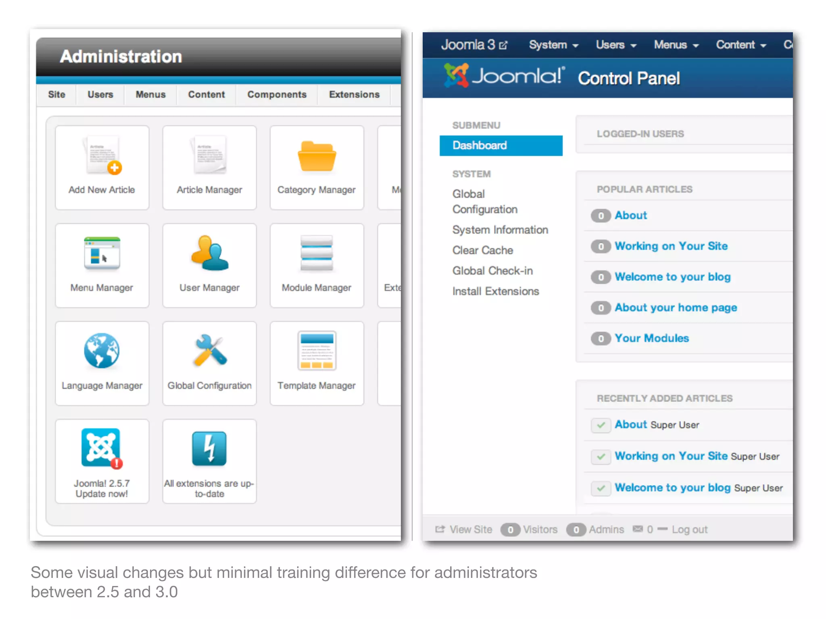Click the published checkmark beside About Super User

(601, 425)
